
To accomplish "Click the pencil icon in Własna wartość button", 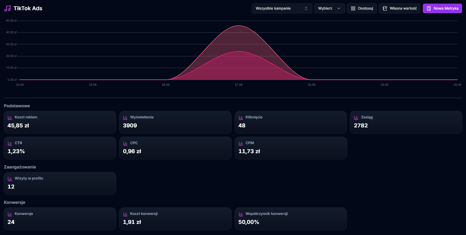I will tap(385, 8).
